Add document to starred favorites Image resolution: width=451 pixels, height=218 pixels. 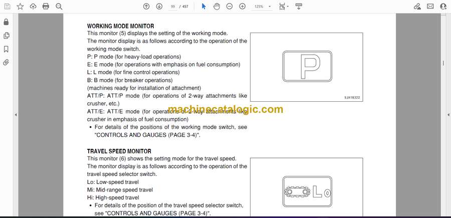coord(20,7)
